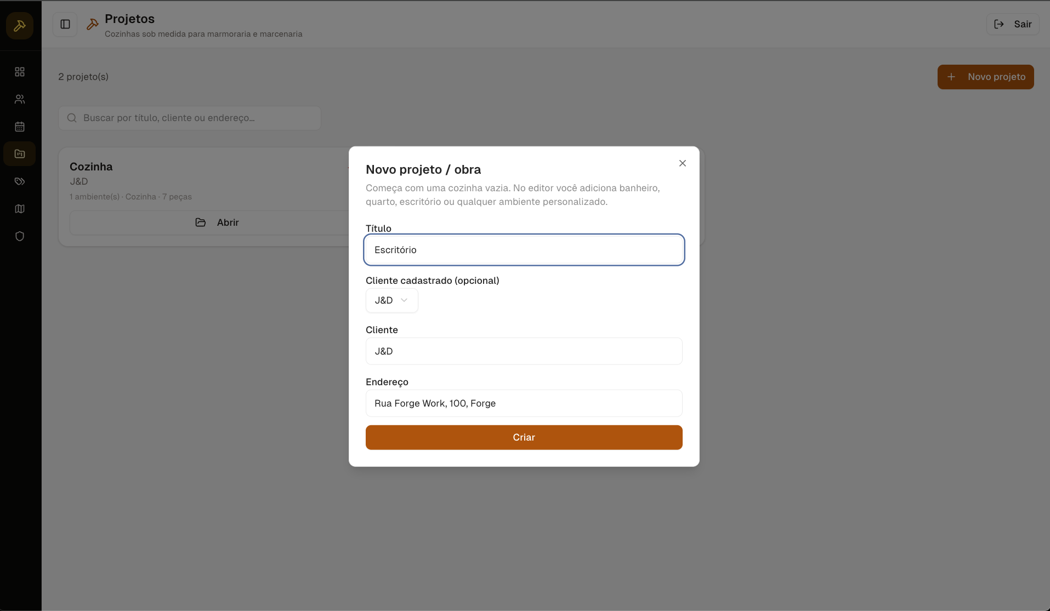Click the '2 projeto(s)' count text

pos(83,77)
